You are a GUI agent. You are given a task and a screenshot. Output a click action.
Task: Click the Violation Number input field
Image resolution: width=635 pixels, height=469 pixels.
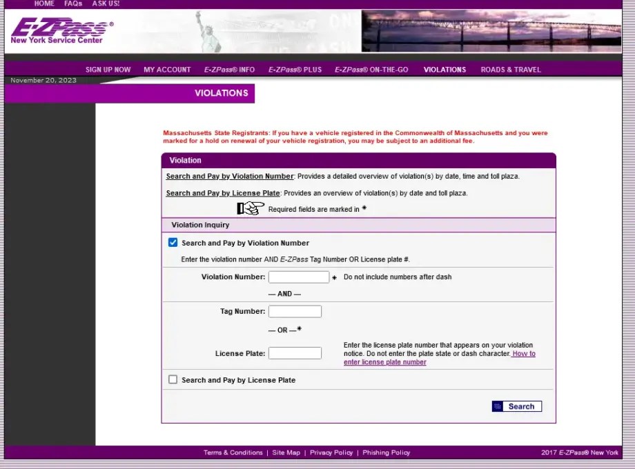[x=299, y=277]
